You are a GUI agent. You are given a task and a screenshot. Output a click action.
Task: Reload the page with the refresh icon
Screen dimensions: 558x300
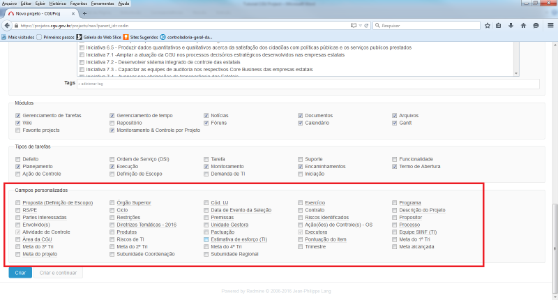367,25
